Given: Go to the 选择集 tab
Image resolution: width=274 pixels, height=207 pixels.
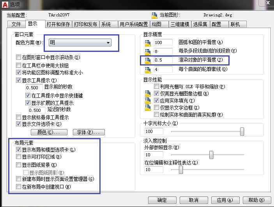Looking at the screenshot, I should pos(200,24).
